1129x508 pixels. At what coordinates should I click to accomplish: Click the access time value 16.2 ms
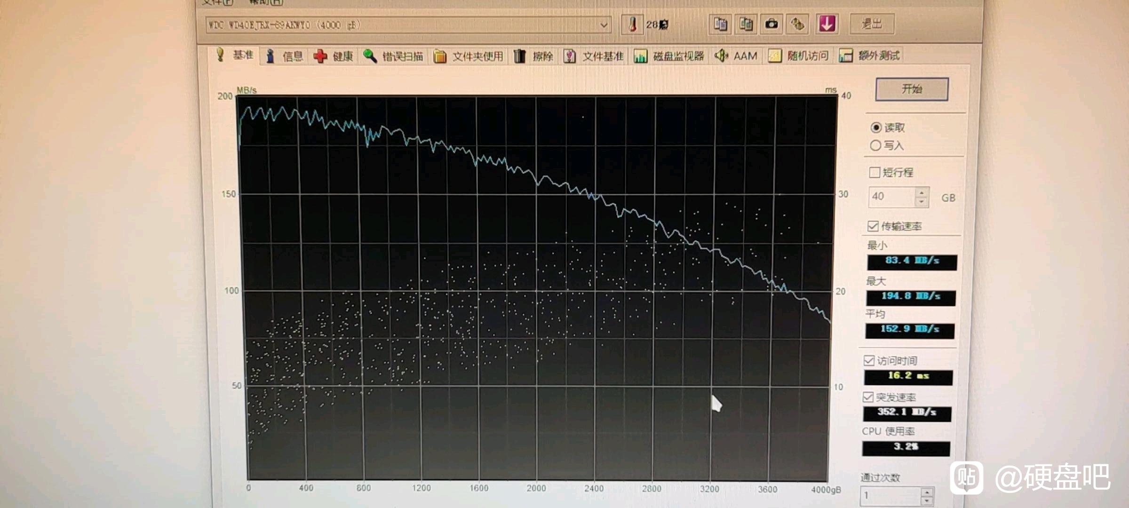click(x=908, y=376)
